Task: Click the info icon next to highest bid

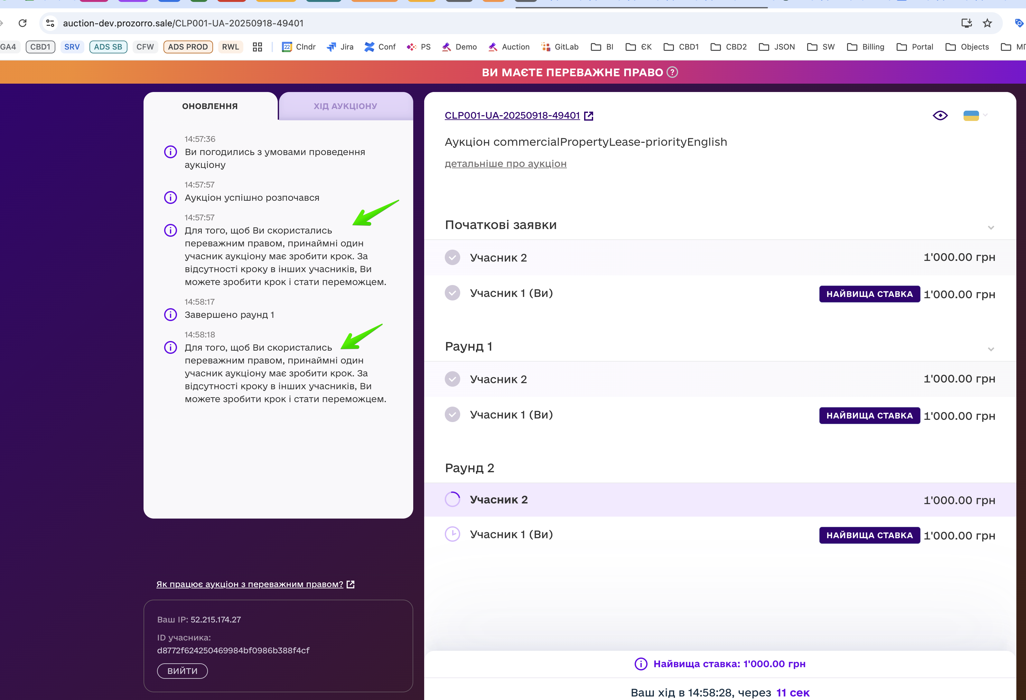Action: click(640, 664)
